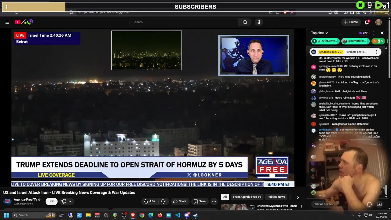
Task: Open Visual Studio Code from taskbar
Action: point(178,215)
